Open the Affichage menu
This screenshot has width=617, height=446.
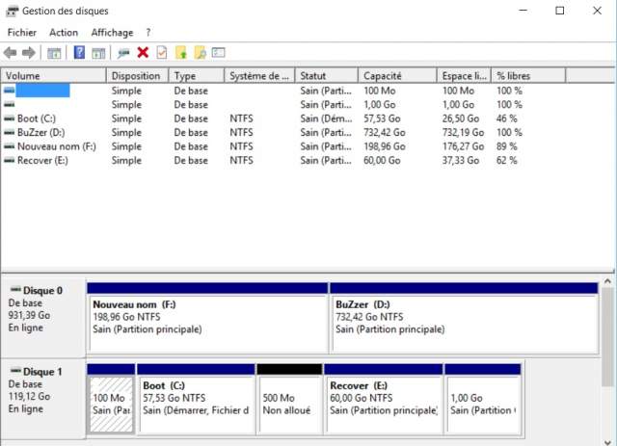coord(112,32)
